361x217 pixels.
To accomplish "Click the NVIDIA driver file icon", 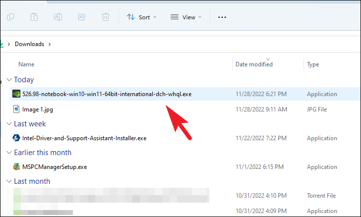I will tap(16, 94).
